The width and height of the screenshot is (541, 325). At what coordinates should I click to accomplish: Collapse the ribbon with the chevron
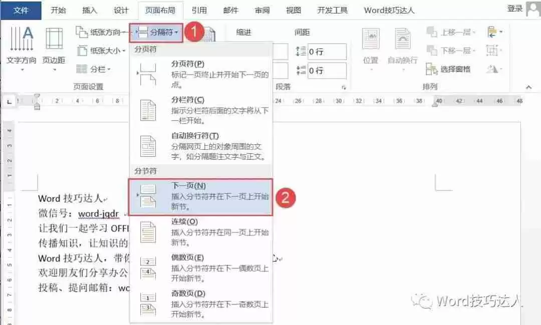click(x=529, y=86)
